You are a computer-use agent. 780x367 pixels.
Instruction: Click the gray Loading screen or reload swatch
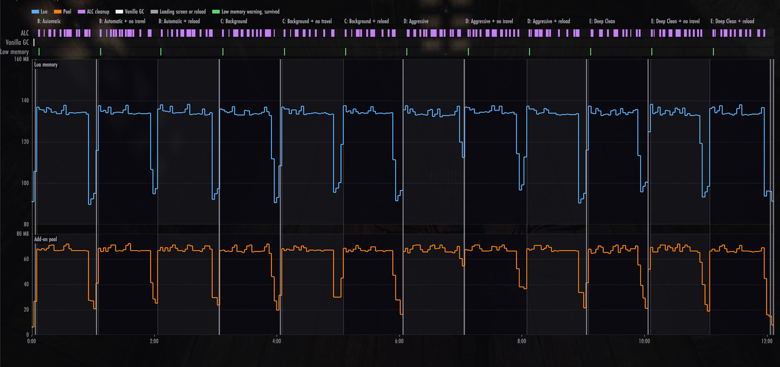(154, 12)
